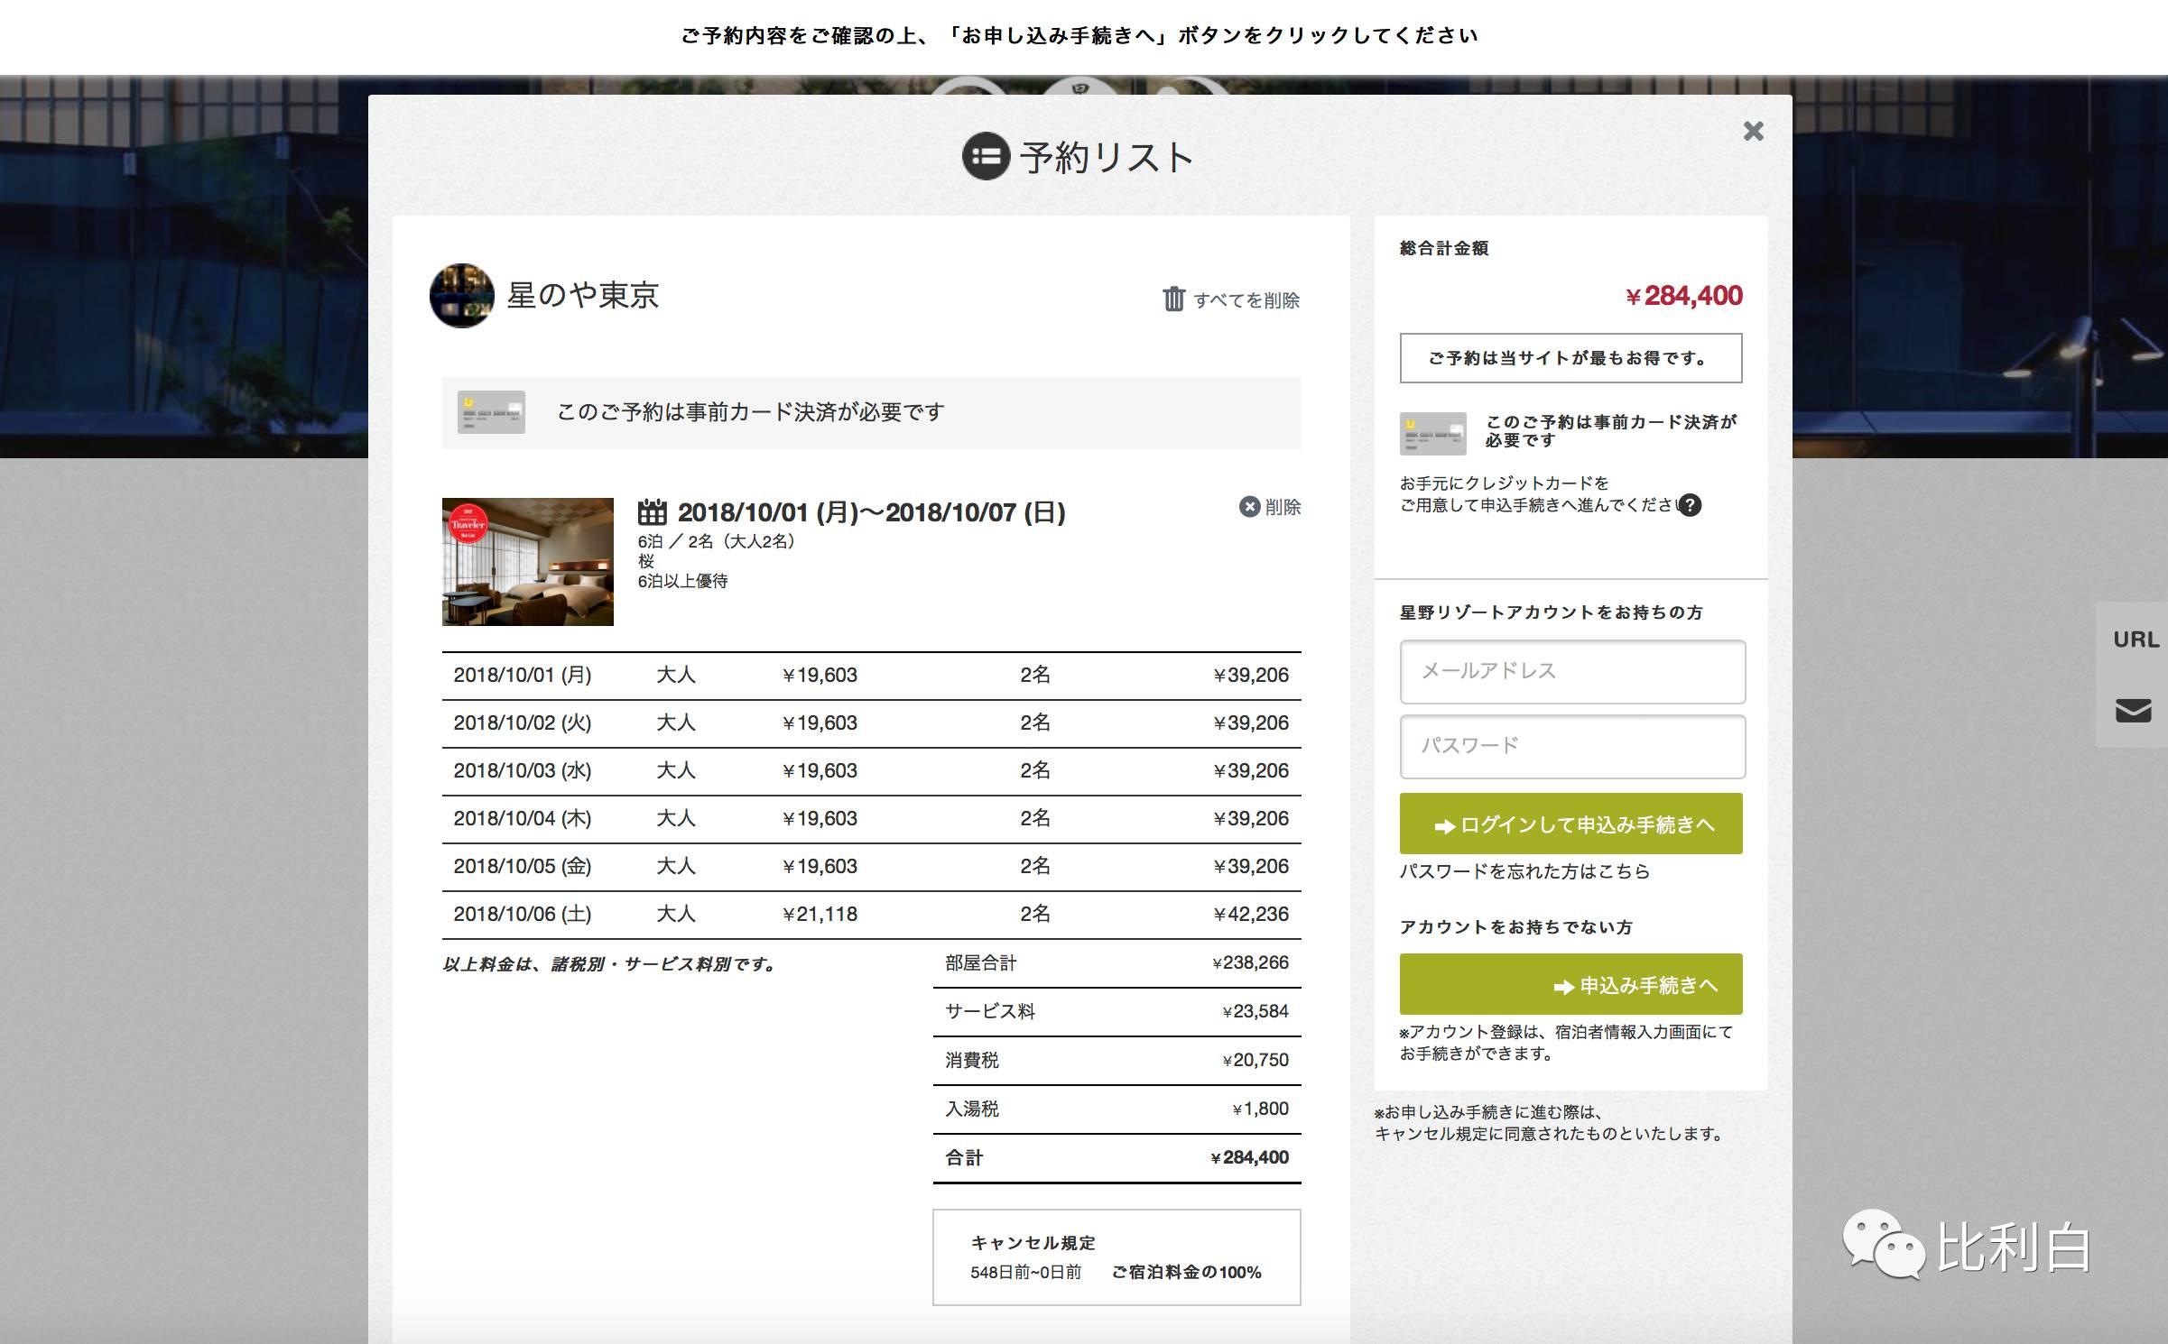Close the 予約リスト dialog with X
The width and height of the screenshot is (2168, 1344).
(x=1753, y=132)
